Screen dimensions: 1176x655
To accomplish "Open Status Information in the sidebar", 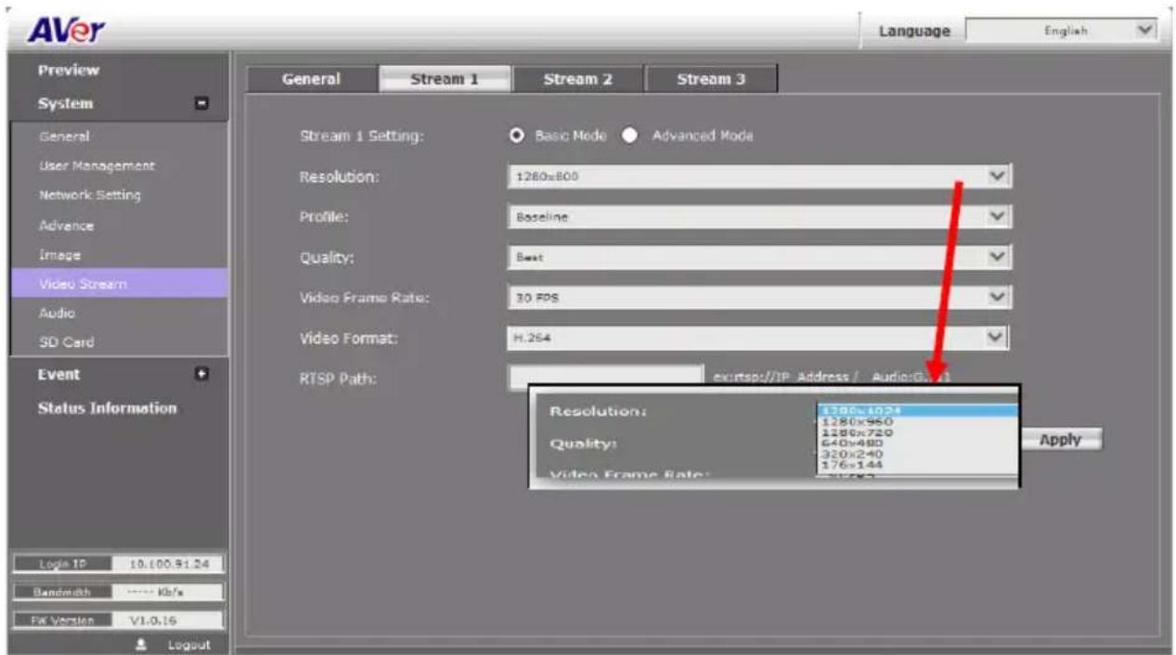I will (x=107, y=408).
